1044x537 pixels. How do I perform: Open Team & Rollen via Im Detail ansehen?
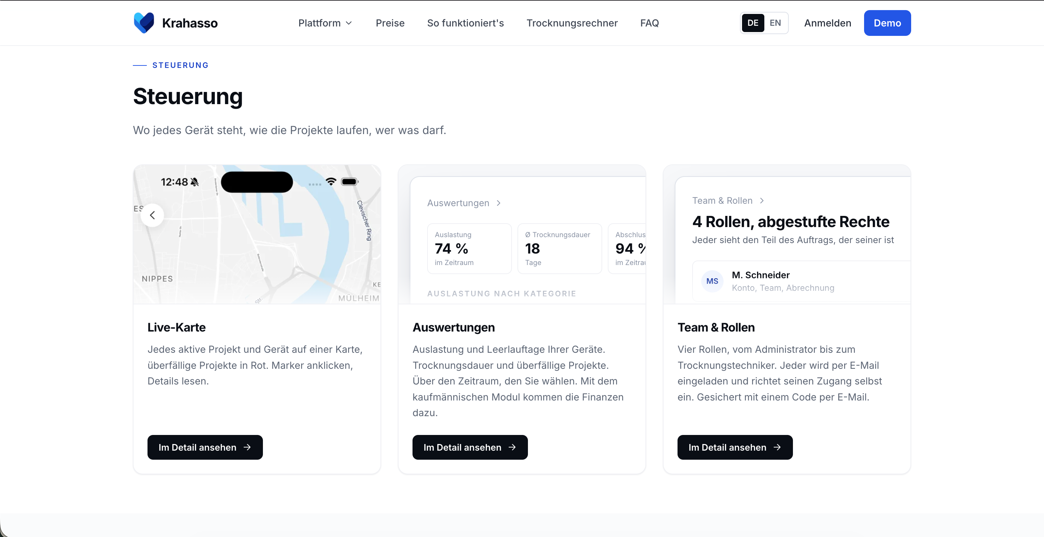(735, 447)
